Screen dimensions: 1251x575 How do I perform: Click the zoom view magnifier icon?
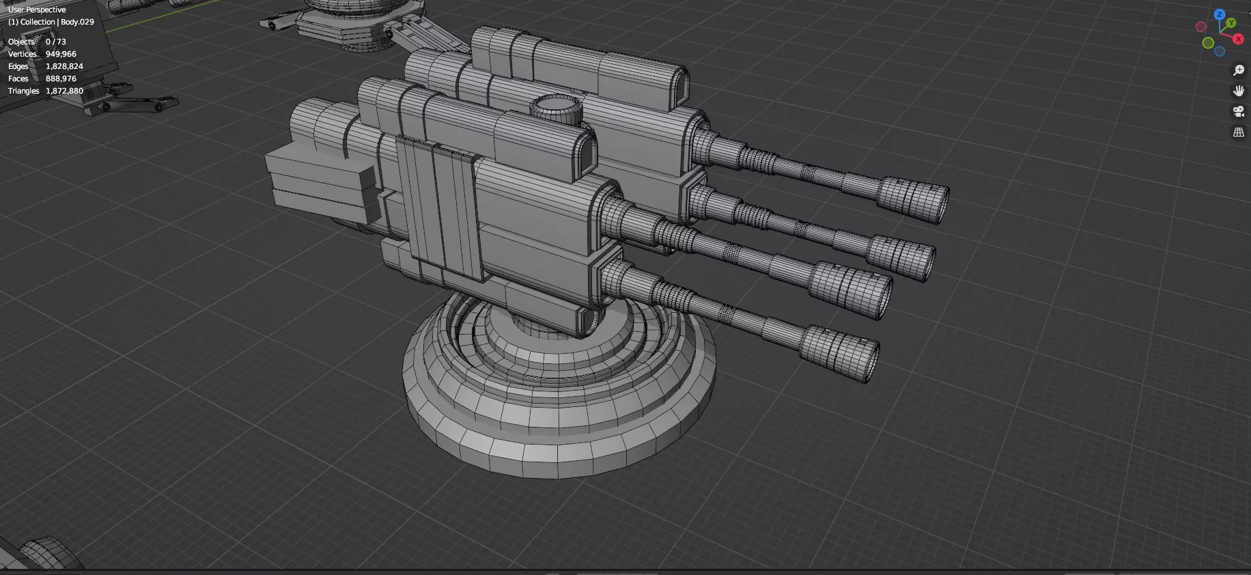pyautogui.click(x=1238, y=70)
